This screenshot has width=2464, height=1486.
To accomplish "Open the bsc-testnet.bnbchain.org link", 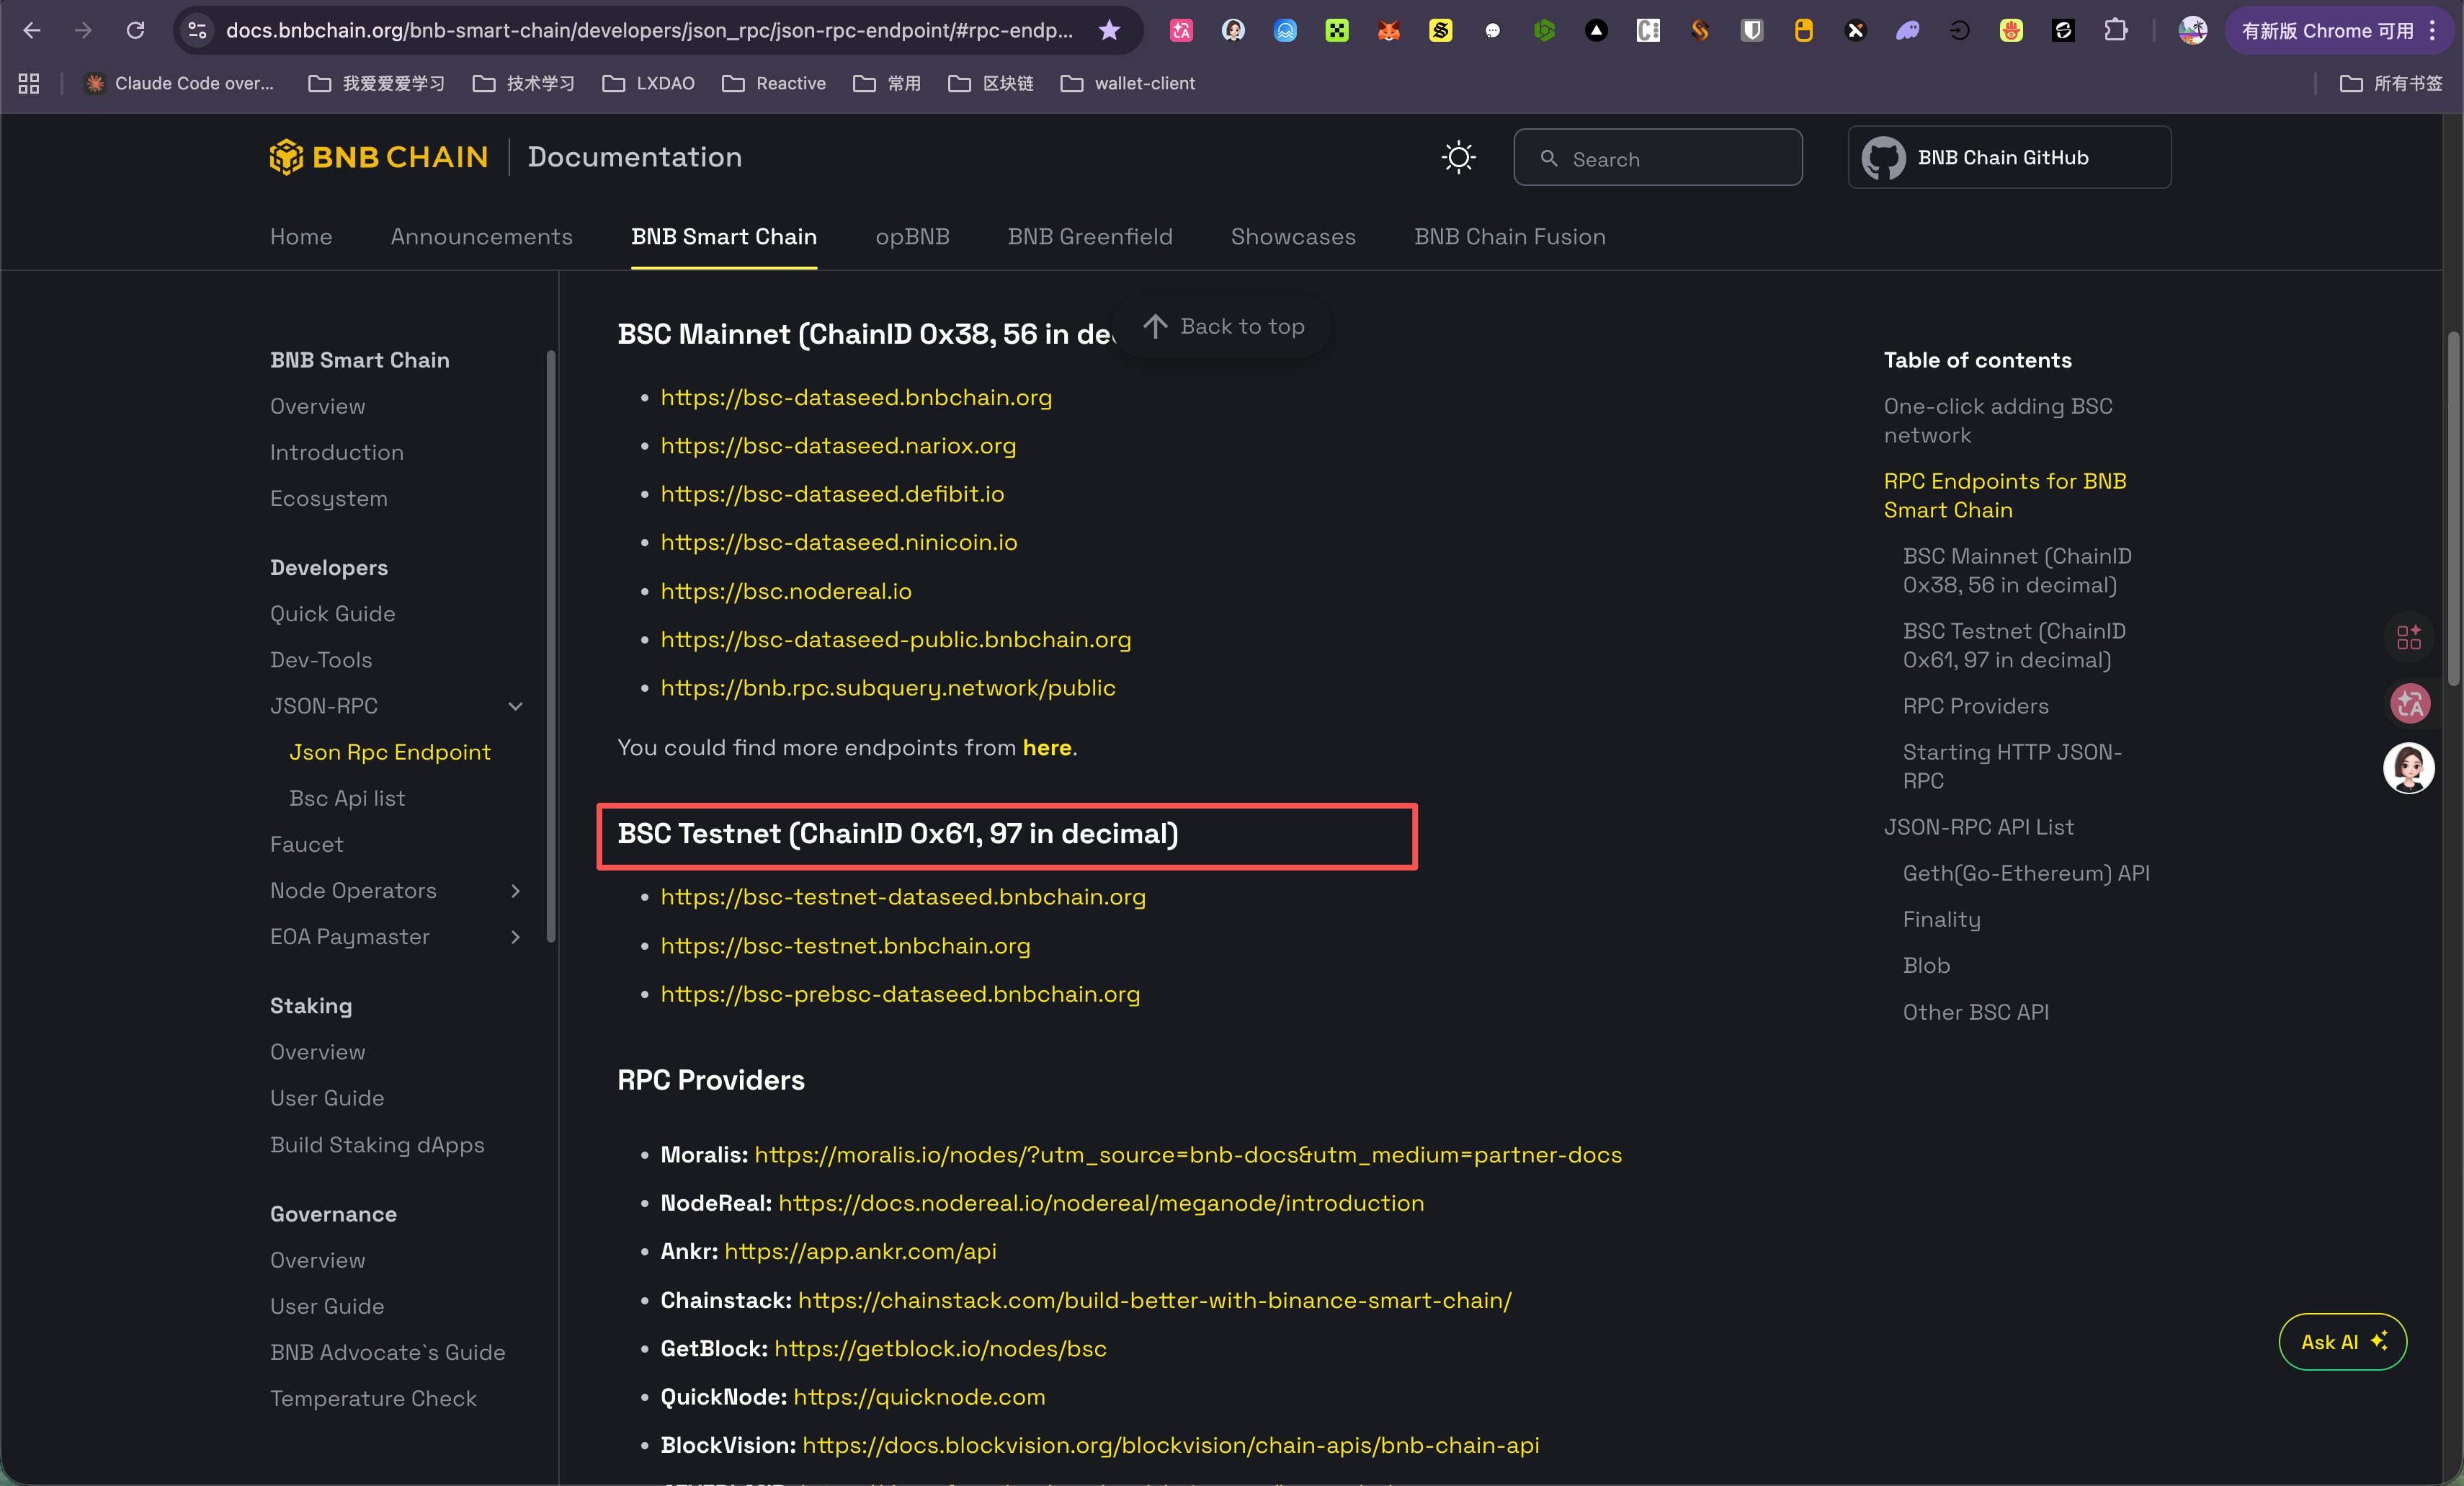I will pos(845,945).
